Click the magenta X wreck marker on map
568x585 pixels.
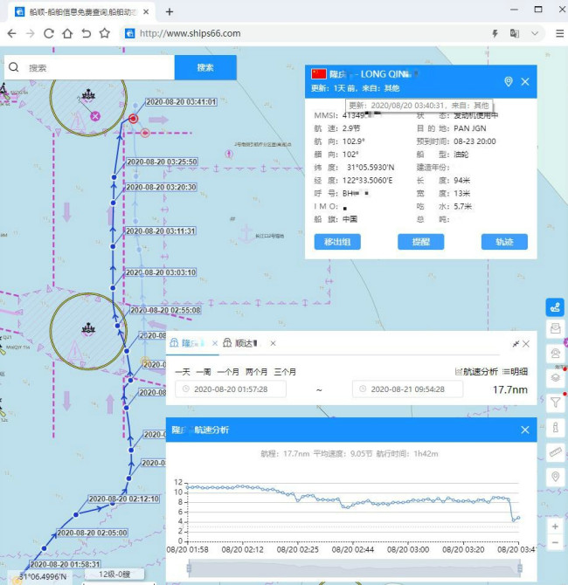pyautogui.click(x=95, y=116)
